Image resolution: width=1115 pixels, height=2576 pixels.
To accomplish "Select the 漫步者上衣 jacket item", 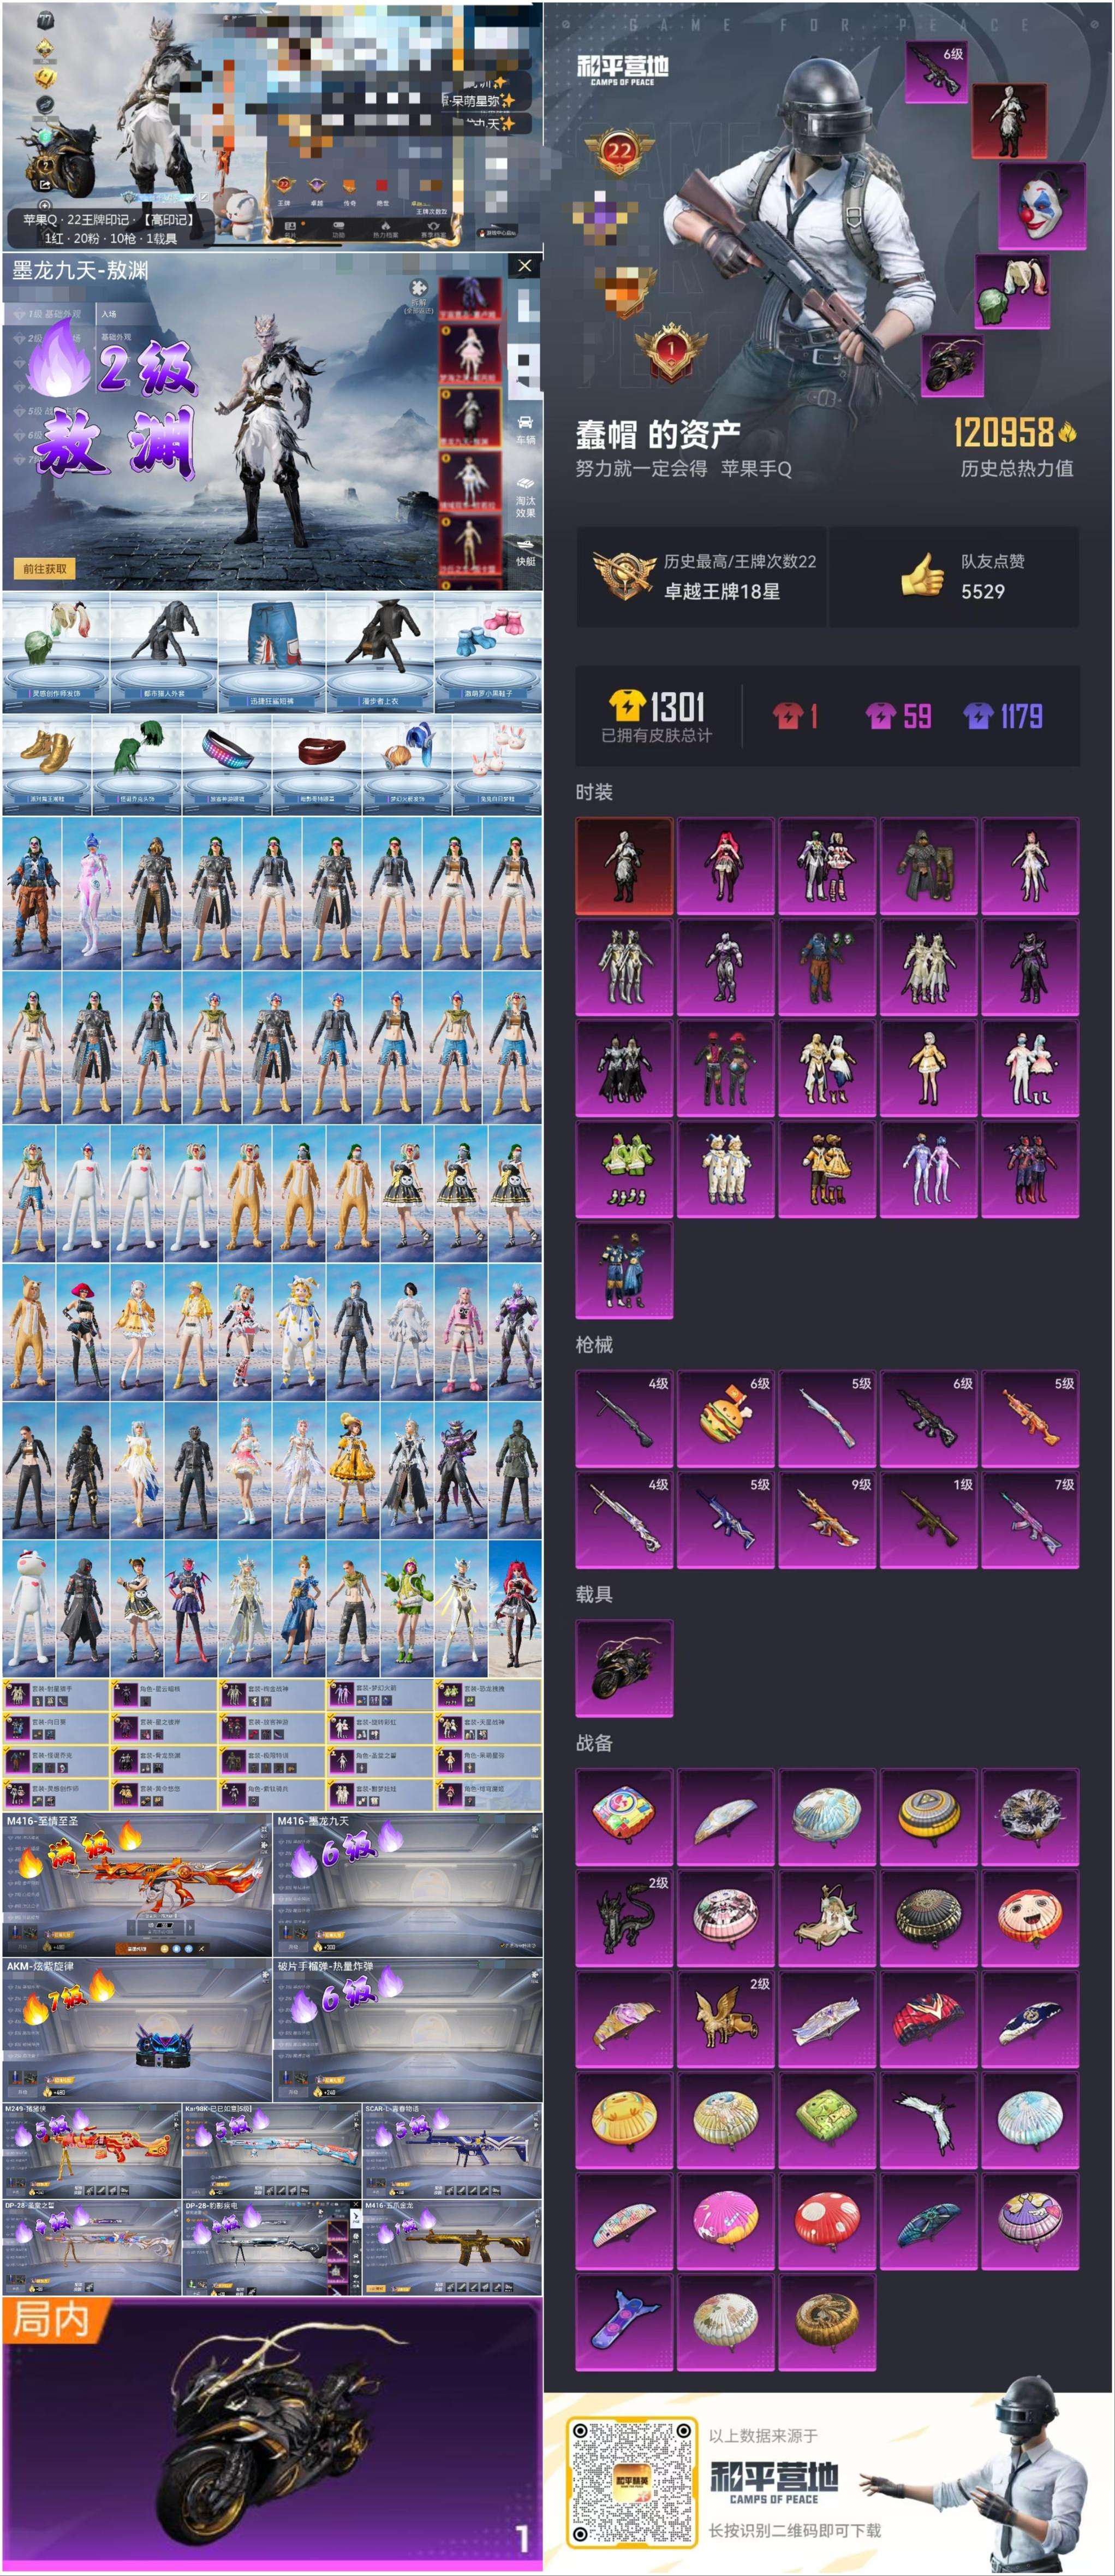I will pyautogui.click(x=380, y=652).
